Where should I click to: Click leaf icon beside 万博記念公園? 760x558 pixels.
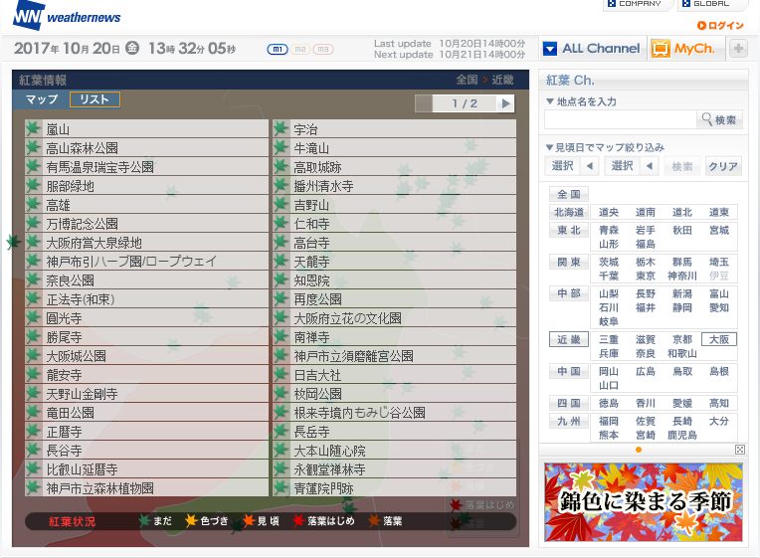33,223
